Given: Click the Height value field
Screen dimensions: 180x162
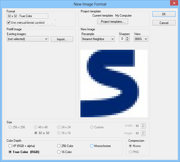Looking at the screenshot, I should (x=138, y=133).
